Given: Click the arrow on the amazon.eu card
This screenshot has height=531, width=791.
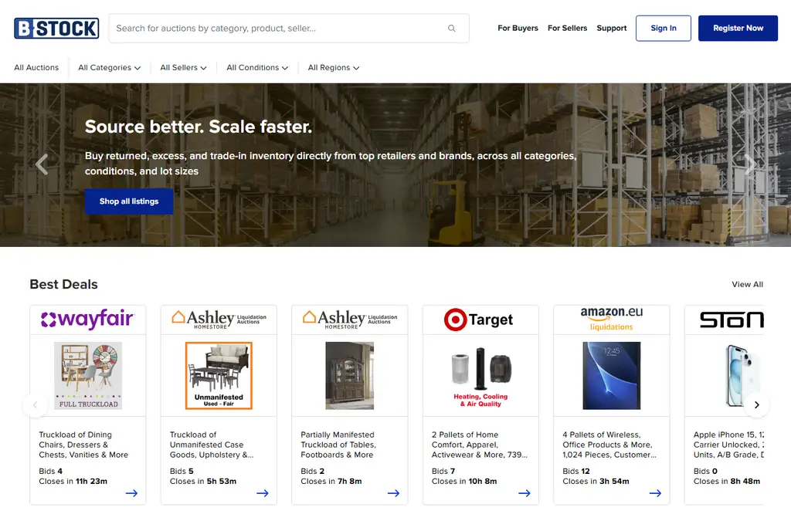Looking at the screenshot, I should pos(655,493).
